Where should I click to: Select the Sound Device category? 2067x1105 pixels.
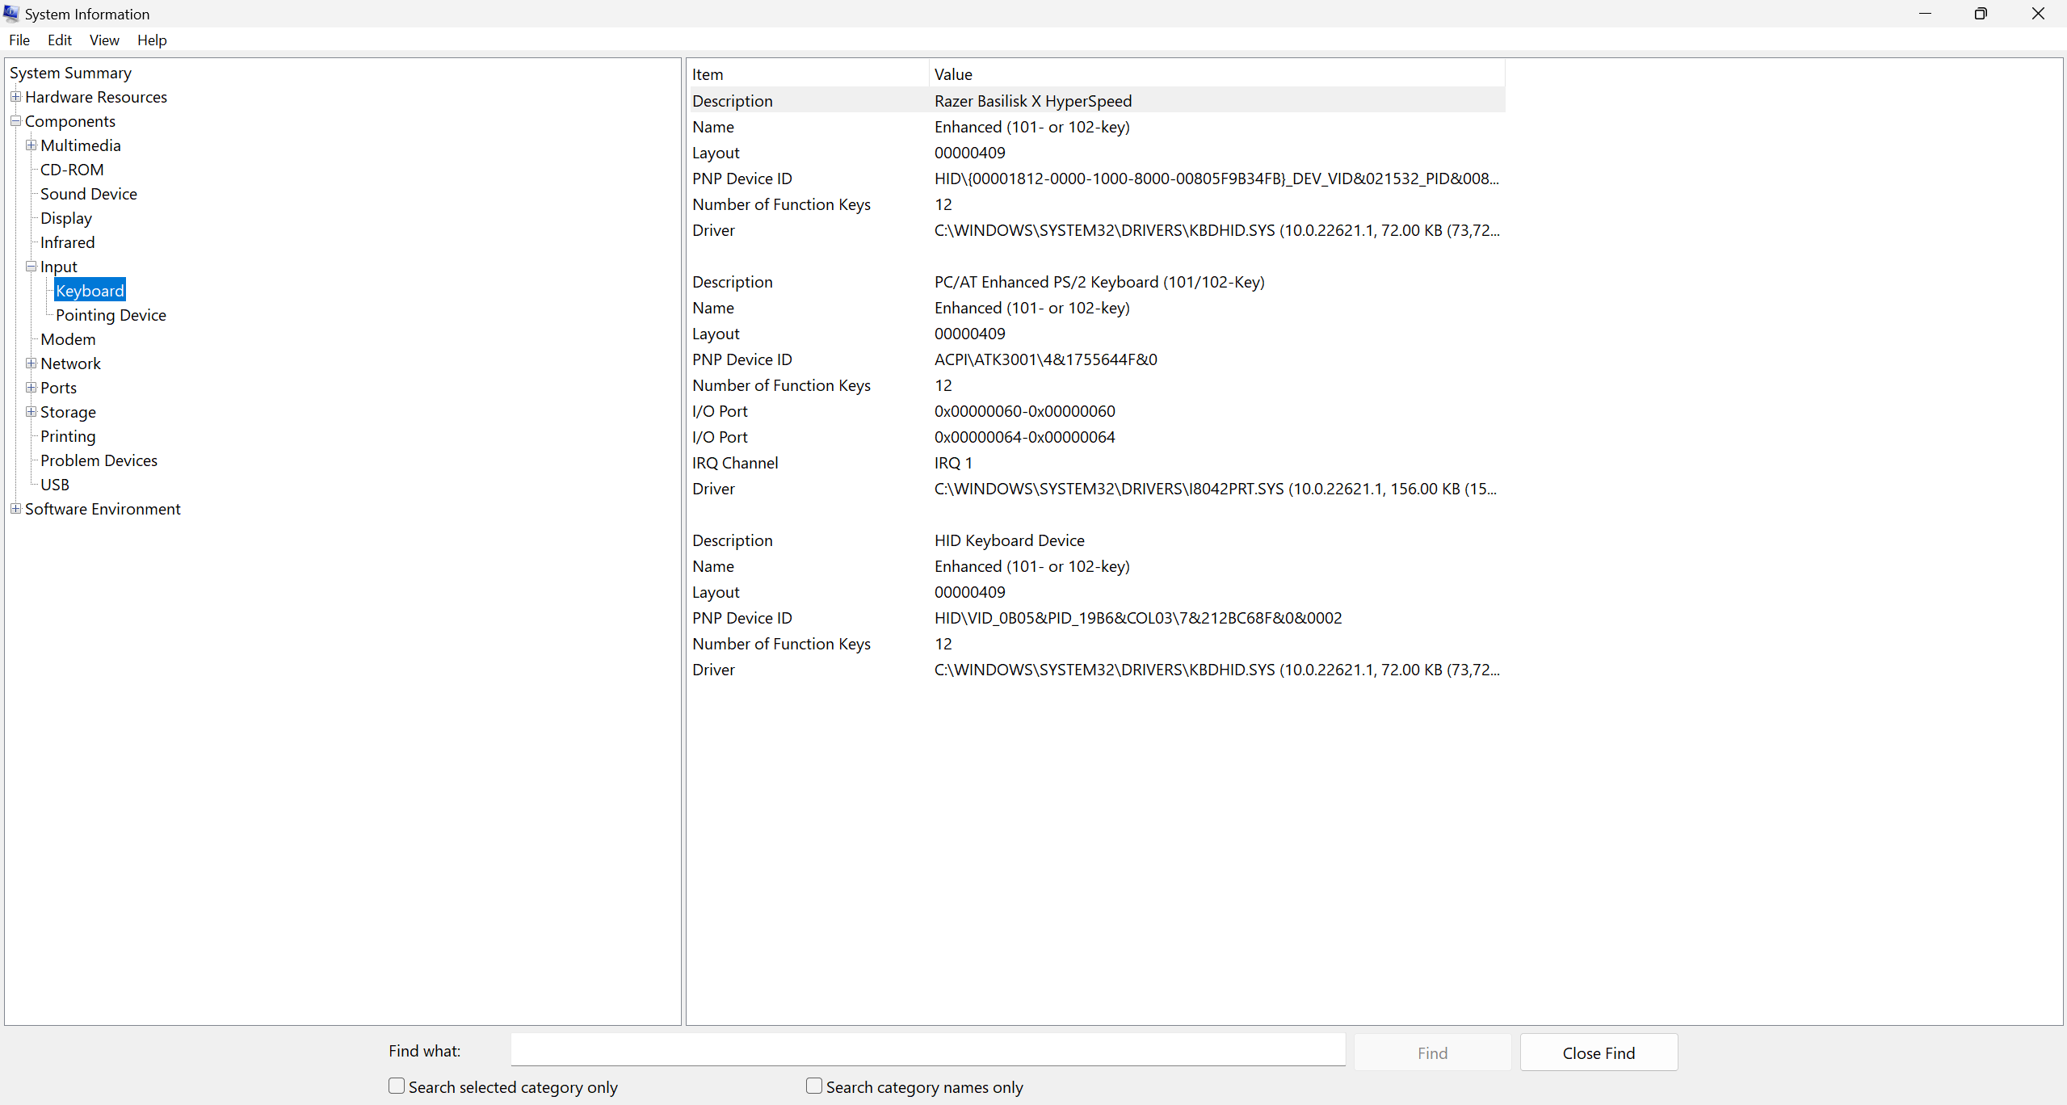coord(89,194)
